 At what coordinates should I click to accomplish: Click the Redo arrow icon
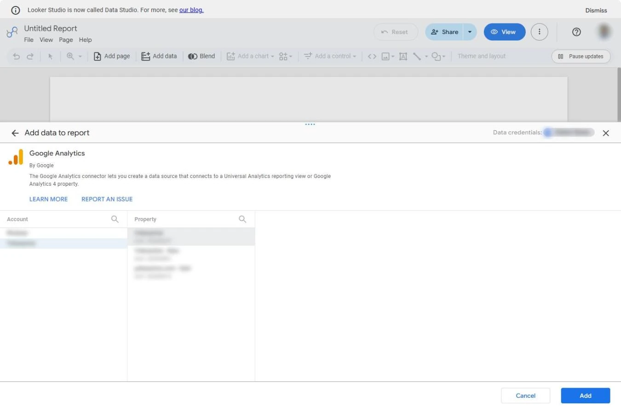[30, 56]
